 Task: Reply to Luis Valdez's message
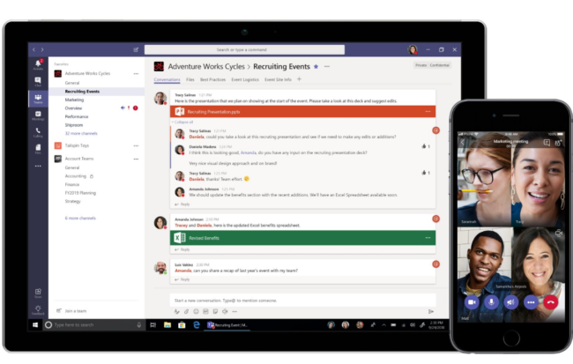pyautogui.click(x=182, y=279)
